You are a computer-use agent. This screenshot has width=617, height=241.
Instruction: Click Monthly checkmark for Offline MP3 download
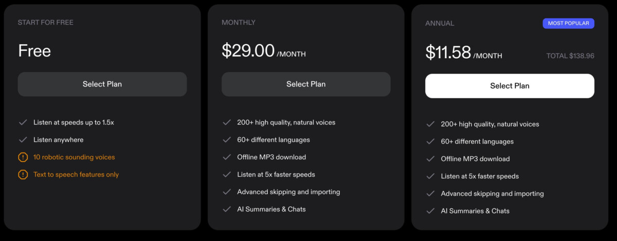[x=226, y=157]
